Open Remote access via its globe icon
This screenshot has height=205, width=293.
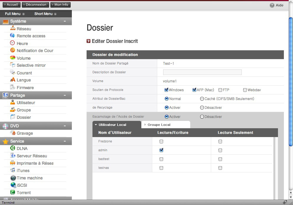coord(13,36)
